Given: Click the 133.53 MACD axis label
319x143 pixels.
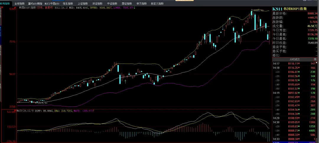Looking at the screenshot, I should pyautogui.click(x=12, y=127).
